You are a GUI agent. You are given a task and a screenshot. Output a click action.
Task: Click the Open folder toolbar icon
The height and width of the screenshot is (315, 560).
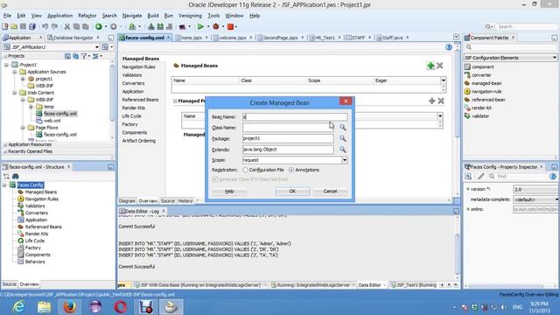click(14, 26)
